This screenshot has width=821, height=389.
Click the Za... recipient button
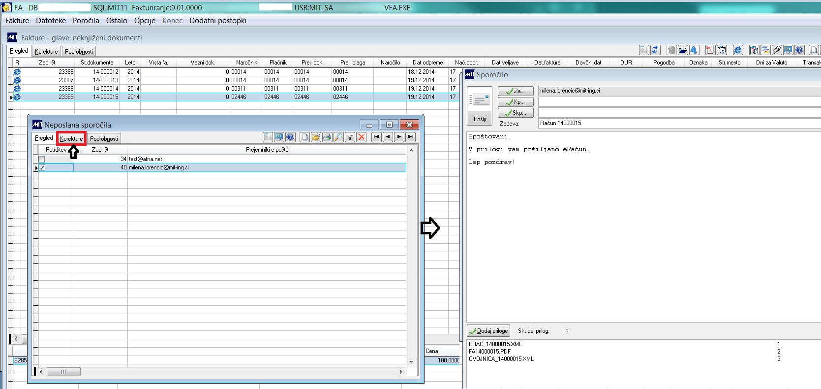[516, 91]
